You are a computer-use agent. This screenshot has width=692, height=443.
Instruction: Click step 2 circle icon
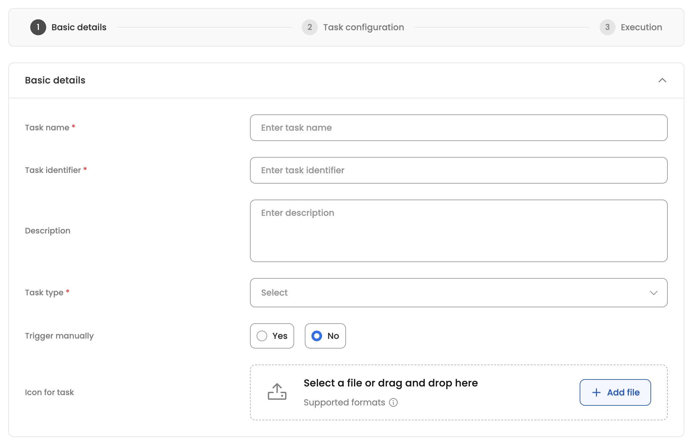tap(309, 27)
